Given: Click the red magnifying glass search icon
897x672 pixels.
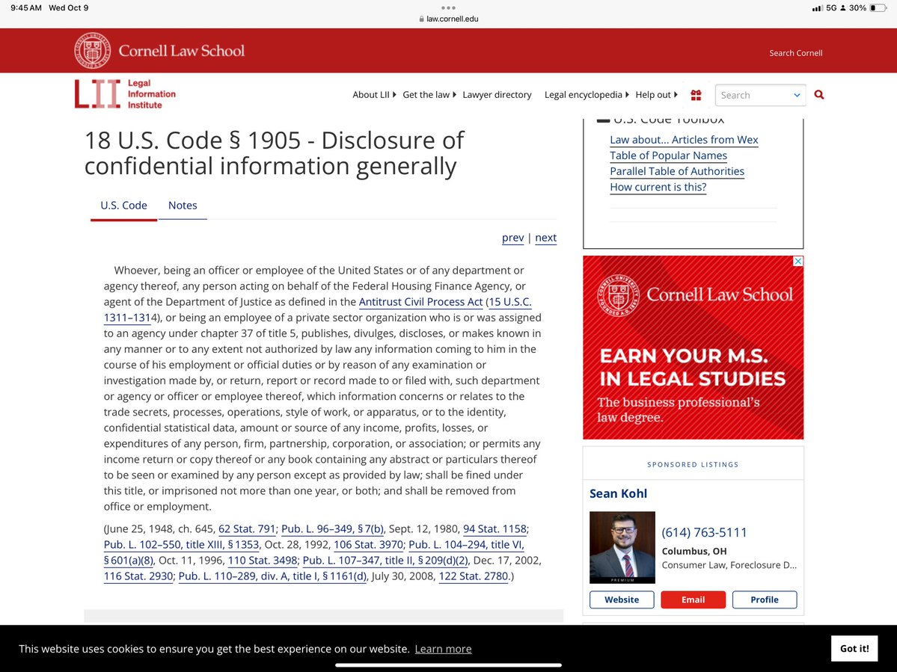Looking at the screenshot, I should (x=818, y=95).
